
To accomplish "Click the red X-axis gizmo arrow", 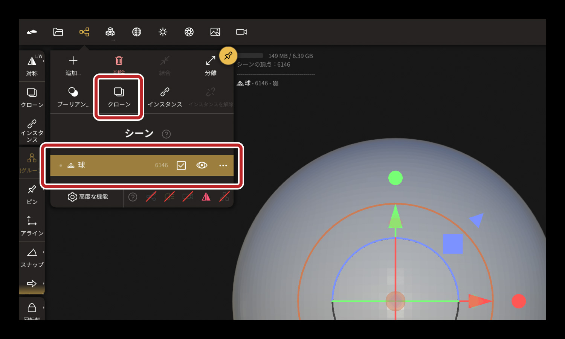I will point(480,301).
